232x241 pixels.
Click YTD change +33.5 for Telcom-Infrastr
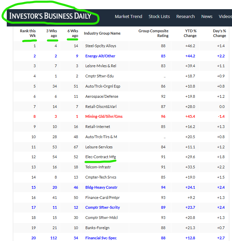click(x=190, y=167)
